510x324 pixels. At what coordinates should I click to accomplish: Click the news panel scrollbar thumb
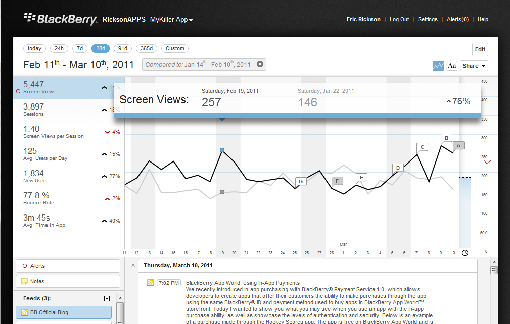494,270
